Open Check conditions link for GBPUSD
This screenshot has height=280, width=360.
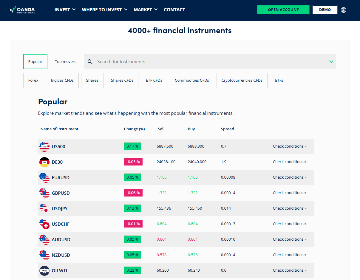[x=289, y=193]
